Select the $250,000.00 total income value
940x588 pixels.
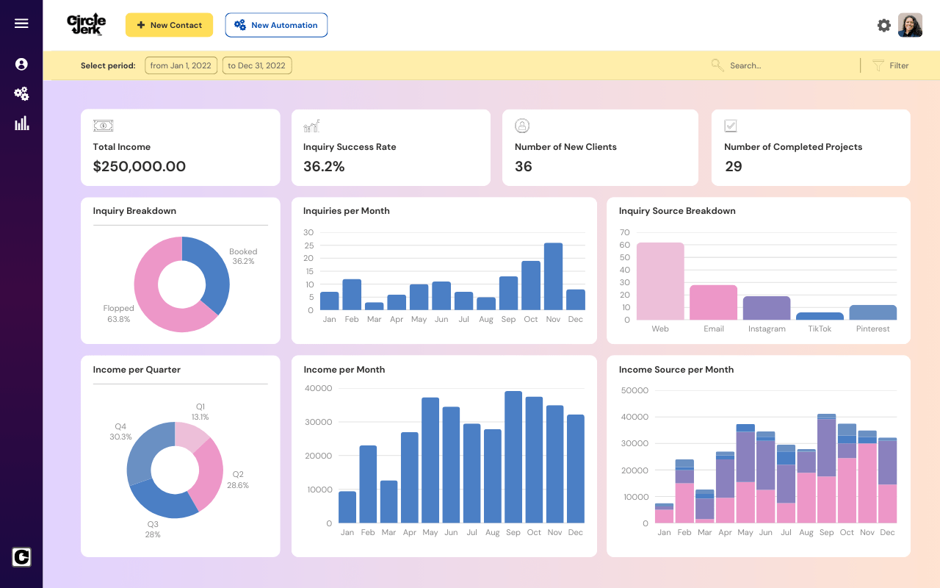pos(140,166)
